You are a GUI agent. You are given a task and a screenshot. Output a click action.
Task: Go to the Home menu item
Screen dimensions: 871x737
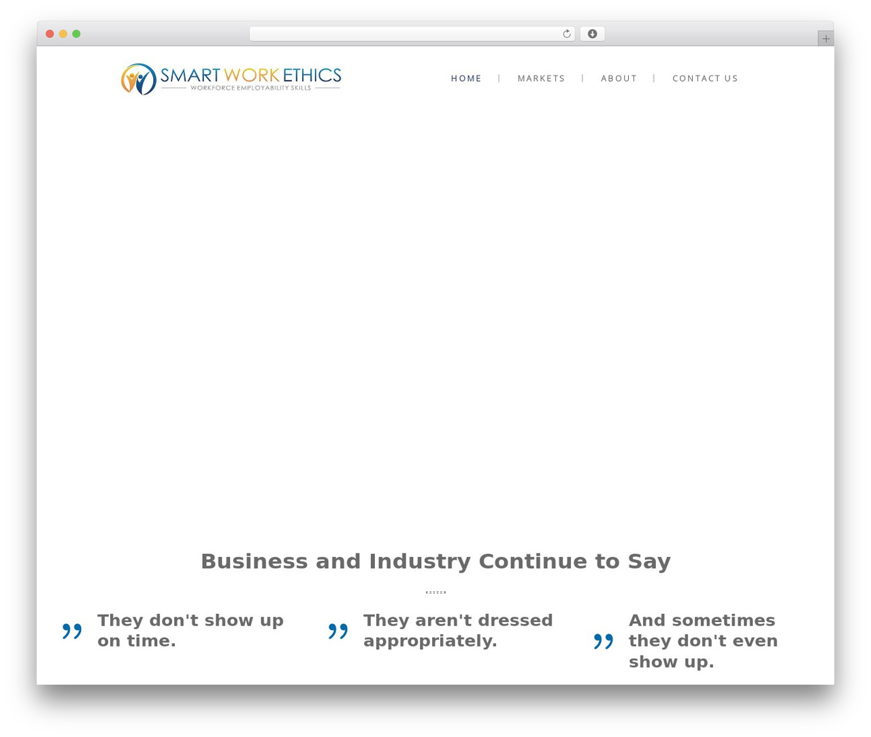point(466,78)
